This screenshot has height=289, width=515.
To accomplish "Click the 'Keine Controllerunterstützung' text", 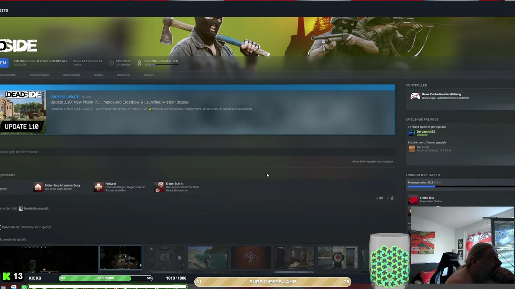I will click(441, 94).
